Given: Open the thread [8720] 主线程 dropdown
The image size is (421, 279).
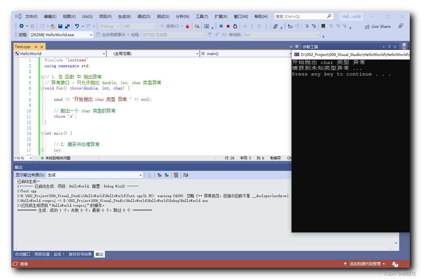Looking at the screenshot, I should (173, 35).
